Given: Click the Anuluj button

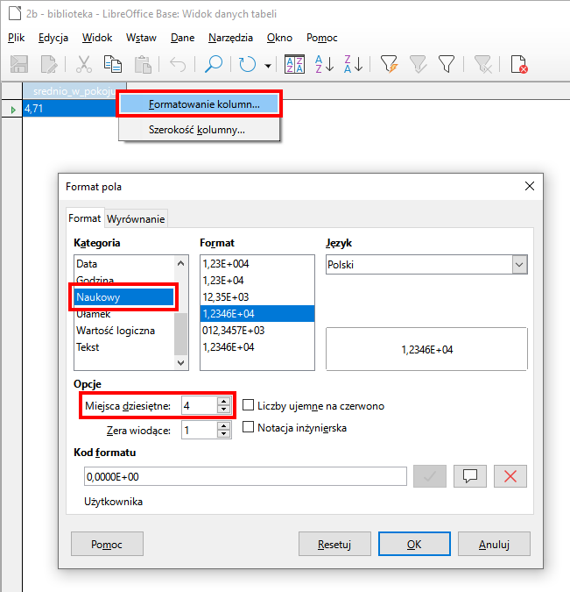Looking at the screenshot, I should pyautogui.click(x=494, y=544).
